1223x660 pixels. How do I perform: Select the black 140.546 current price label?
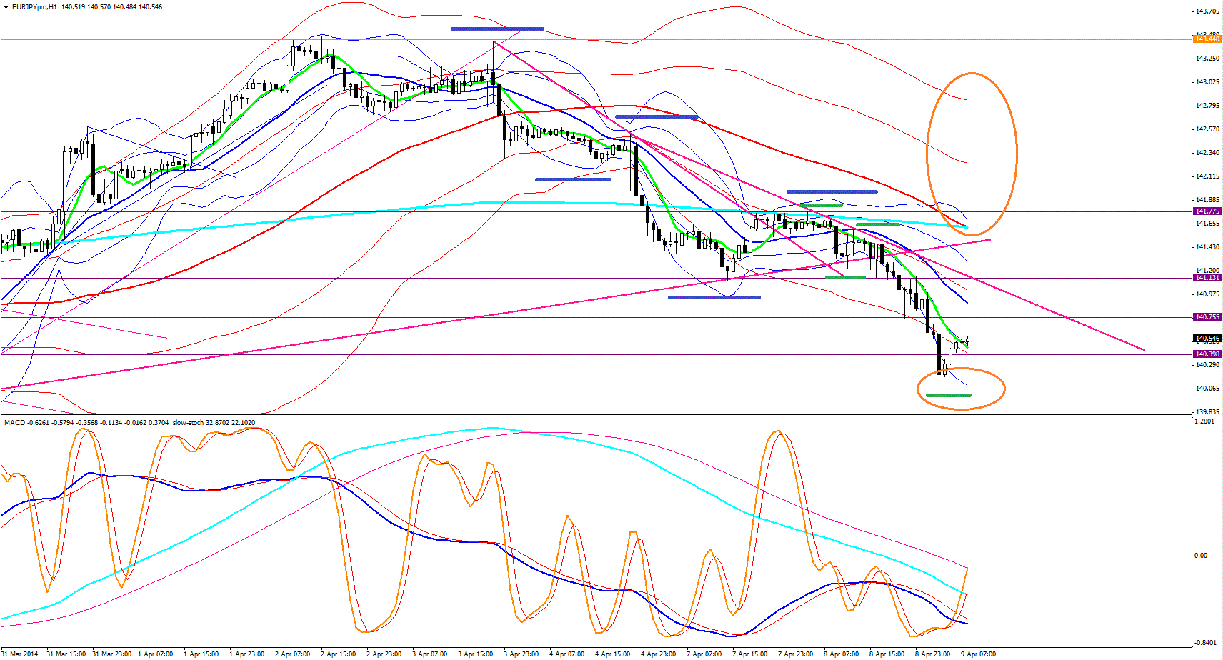click(x=1207, y=339)
